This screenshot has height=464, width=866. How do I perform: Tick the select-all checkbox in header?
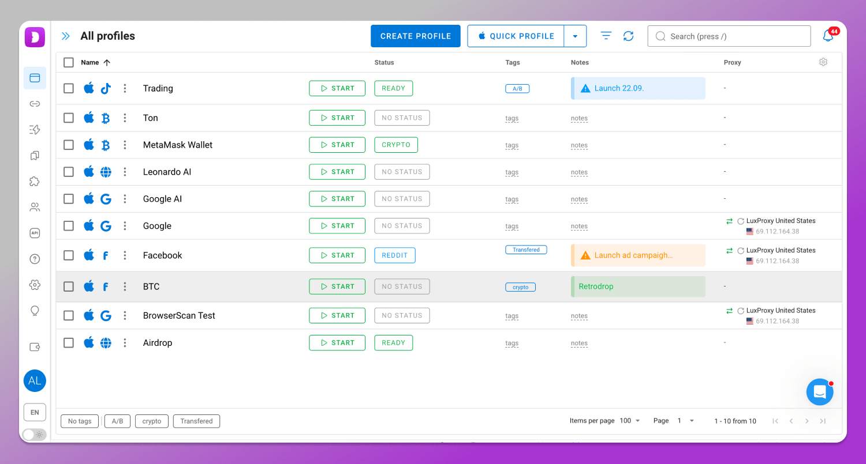(x=69, y=62)
